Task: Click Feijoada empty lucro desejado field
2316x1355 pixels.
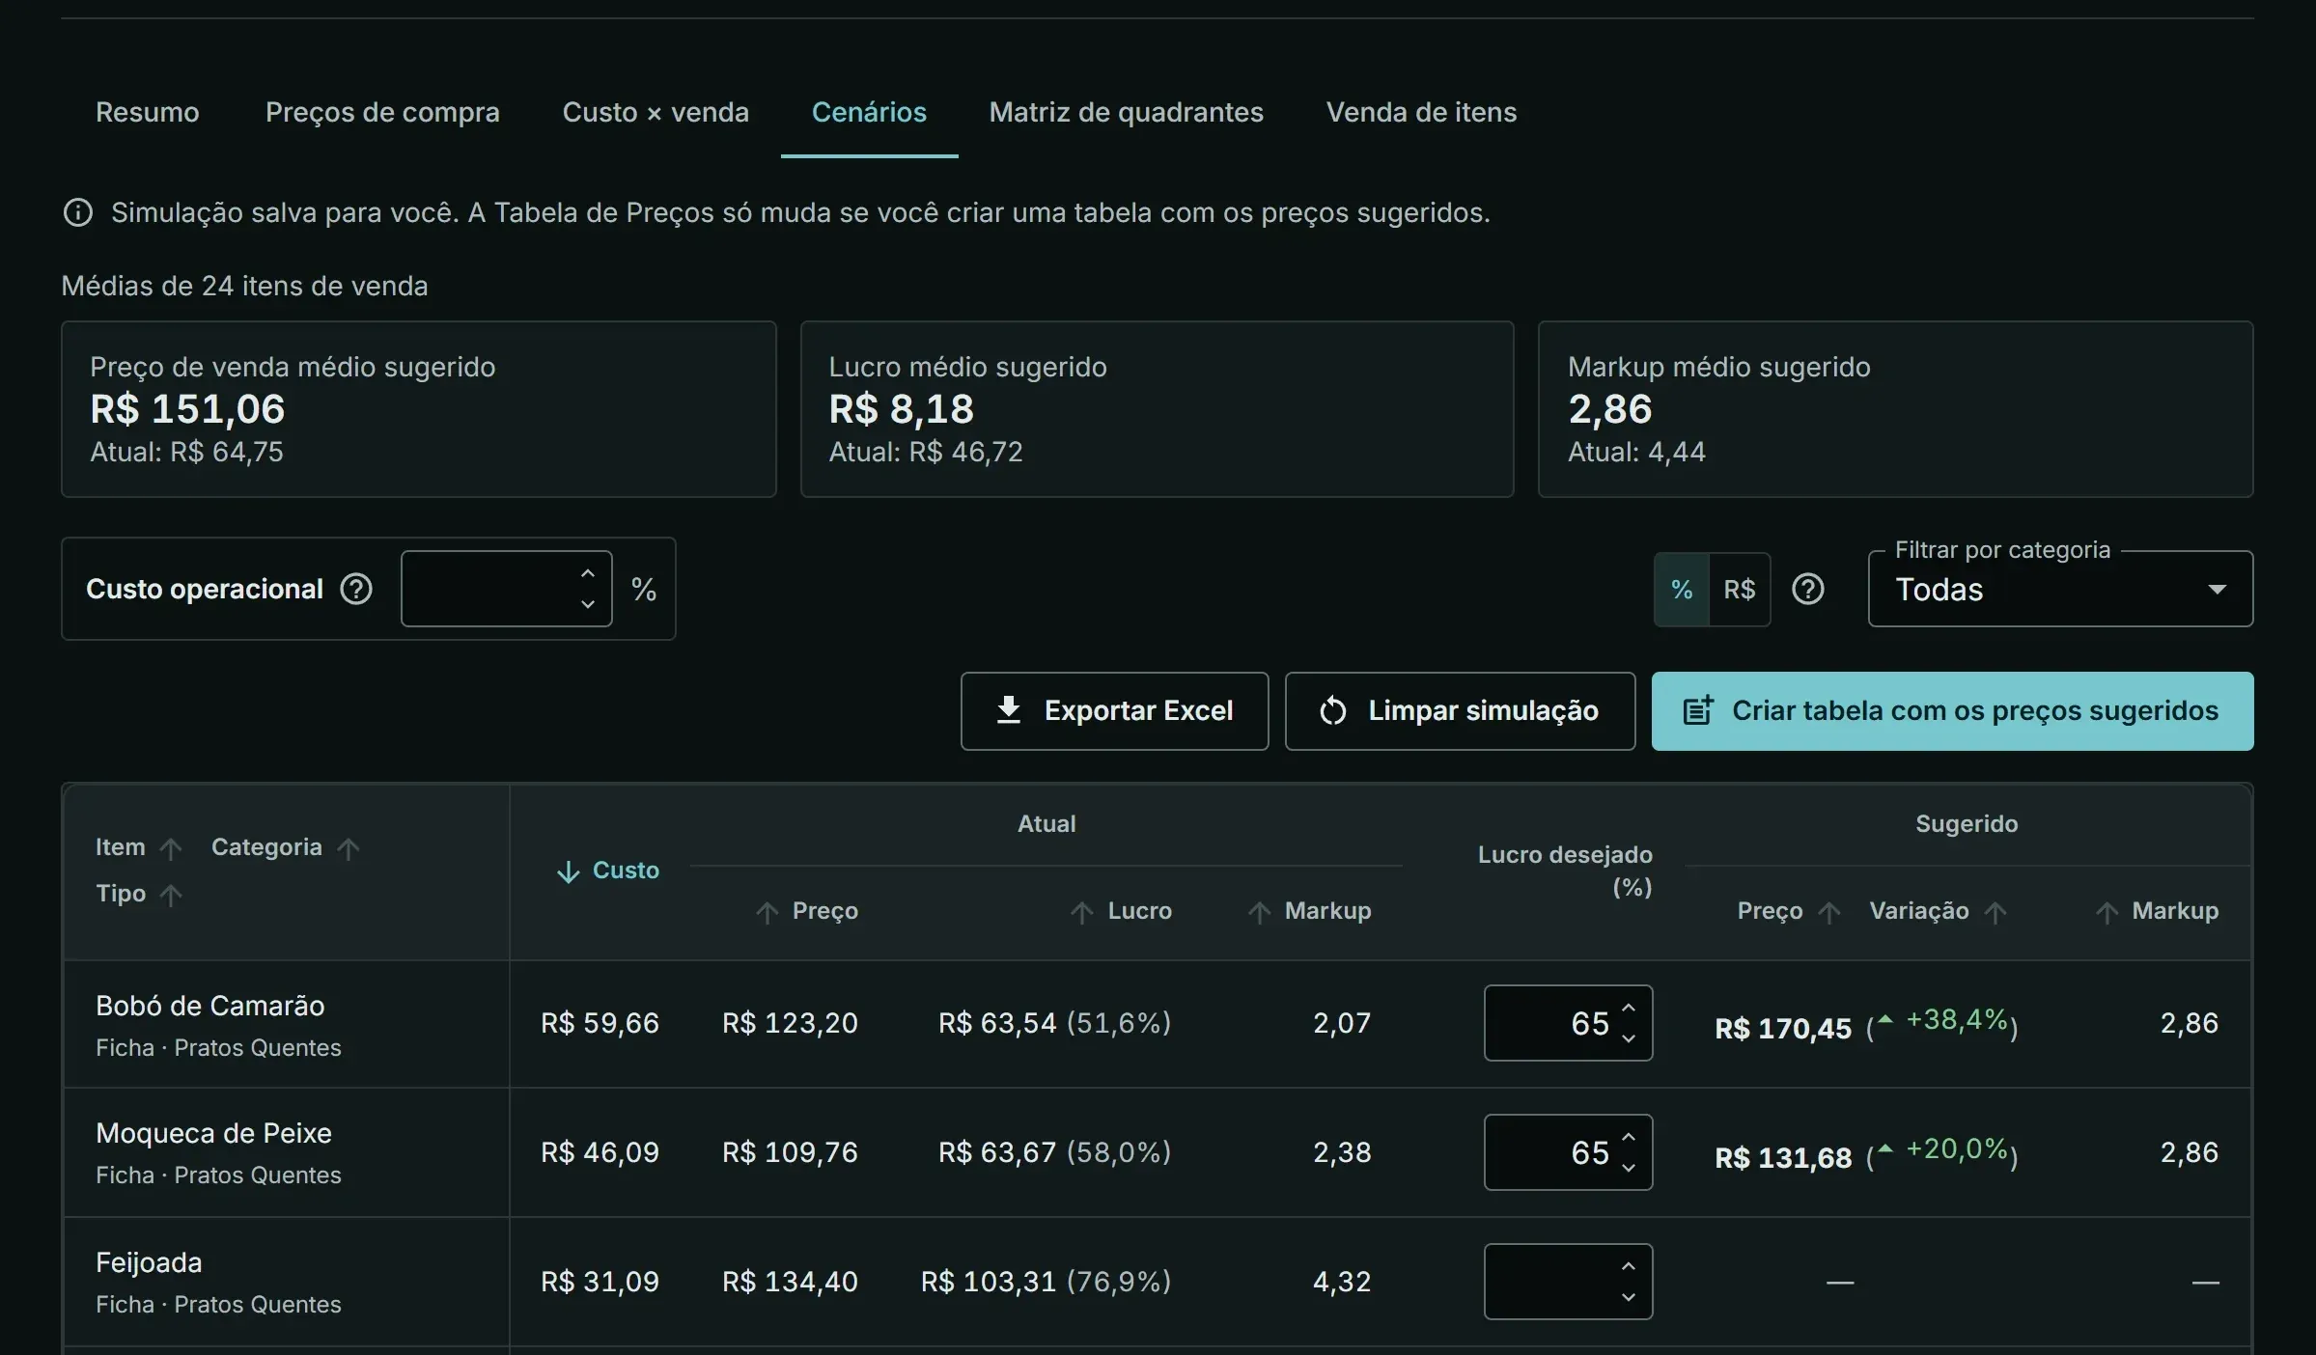Action: click(x=1568, y=1282)
